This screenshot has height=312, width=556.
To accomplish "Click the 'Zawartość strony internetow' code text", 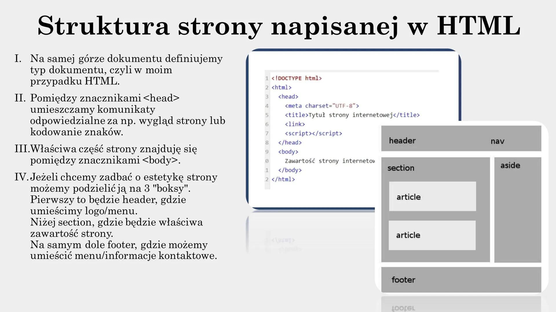I will [x=330, y=161].
